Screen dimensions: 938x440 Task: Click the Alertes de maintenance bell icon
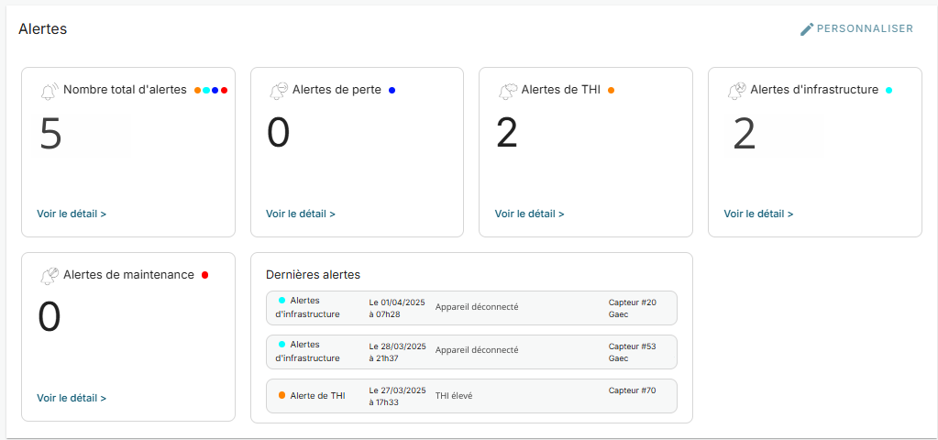49,276
